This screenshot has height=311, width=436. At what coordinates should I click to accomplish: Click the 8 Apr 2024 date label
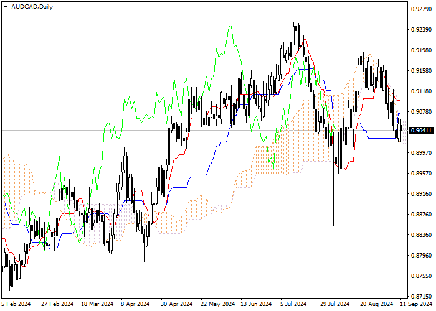(x=135, y=304)
